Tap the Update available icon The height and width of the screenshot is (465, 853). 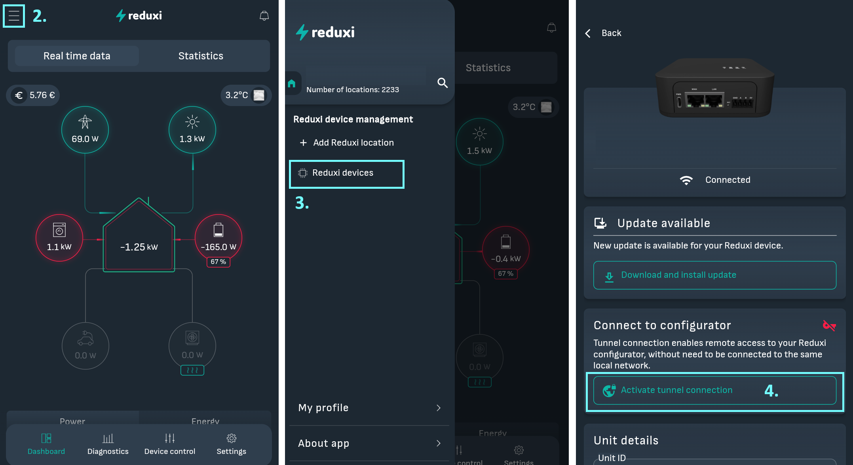(x=600, y=223)
